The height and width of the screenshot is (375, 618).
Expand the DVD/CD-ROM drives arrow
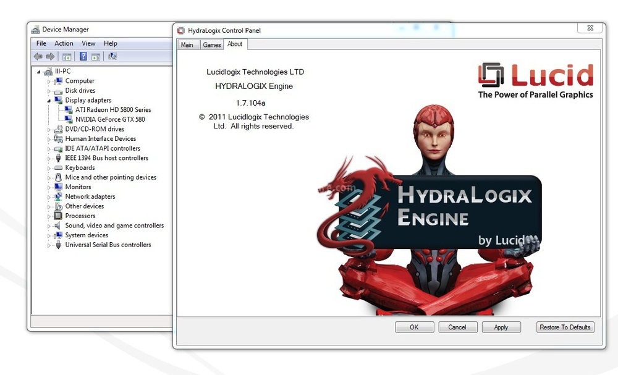tap(49, 130)
